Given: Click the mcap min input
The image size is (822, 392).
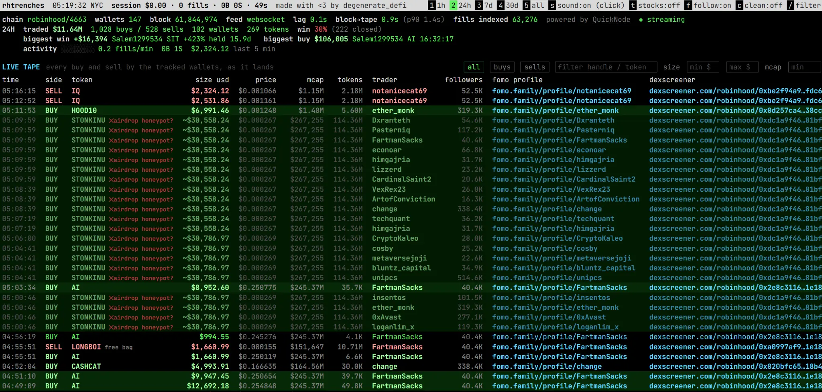Looking at the screenshot, I should (x=804, y=67).
